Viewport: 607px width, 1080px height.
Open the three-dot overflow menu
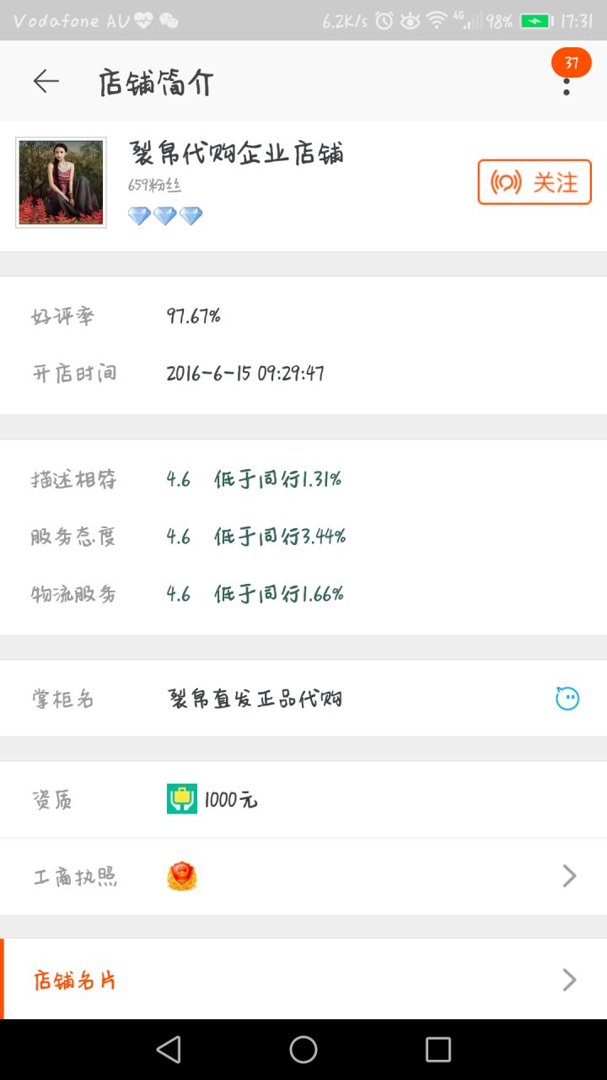point(567,86)
